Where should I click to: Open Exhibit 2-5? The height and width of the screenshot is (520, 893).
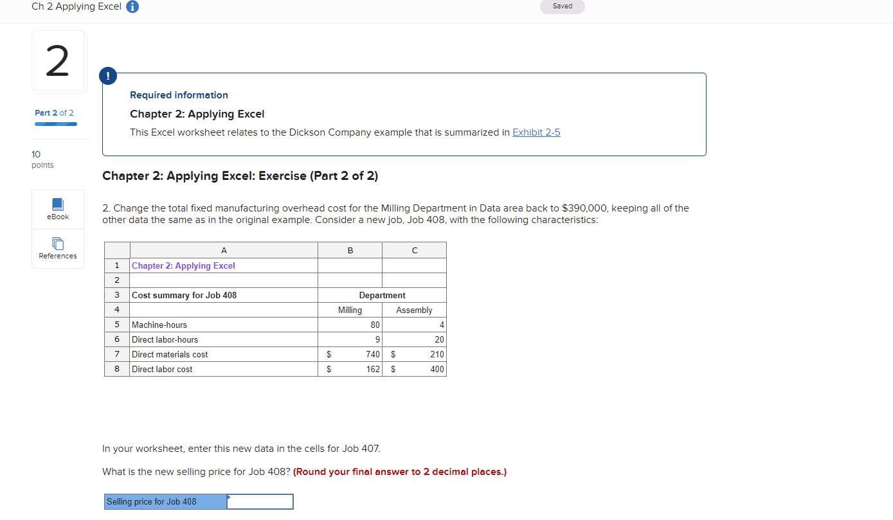(x=536, y=132)
